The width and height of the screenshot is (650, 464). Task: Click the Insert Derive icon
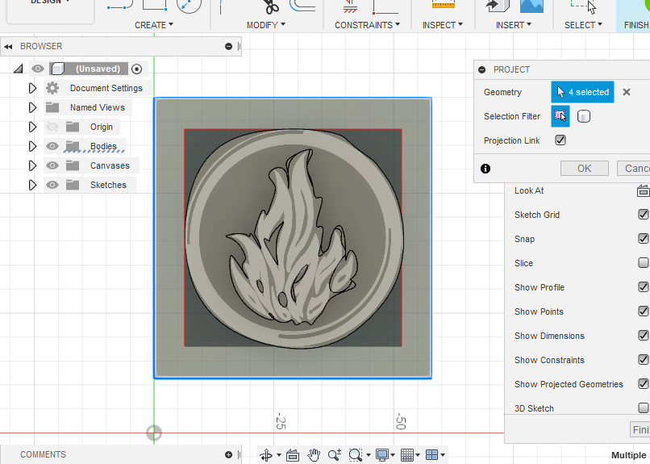tap(497, 6)
